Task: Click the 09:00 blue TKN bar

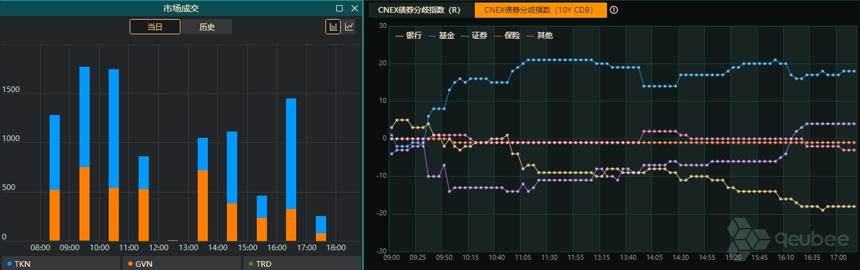Action: pos(85,117)
